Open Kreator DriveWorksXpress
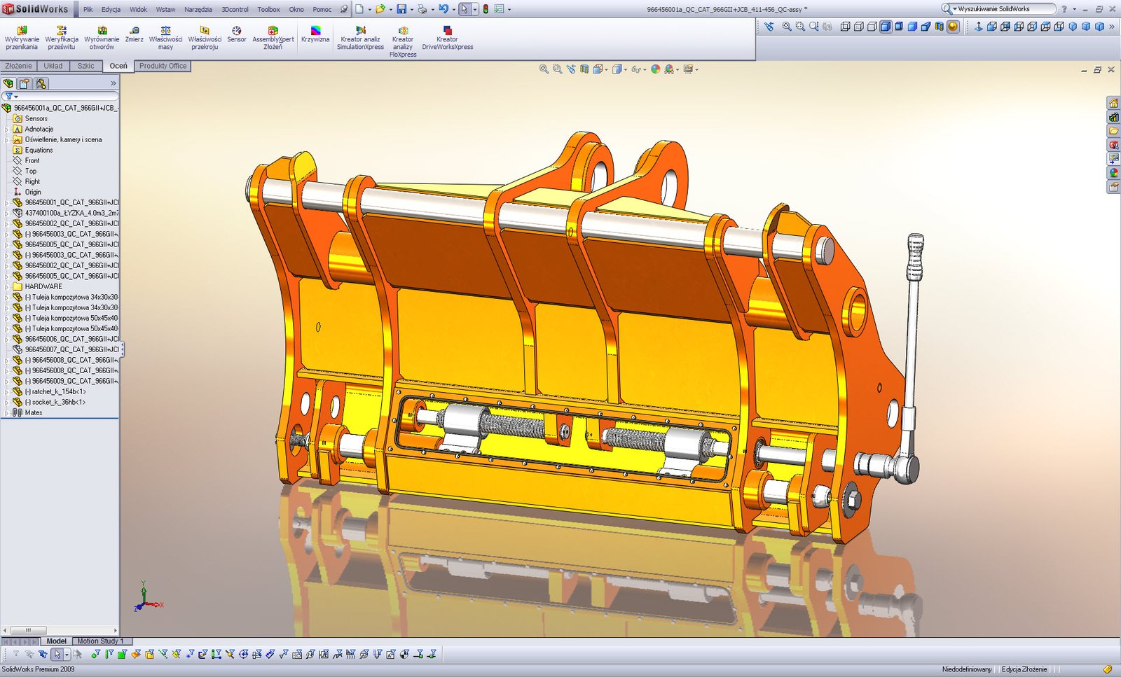Screen dimensions: 1121x677 447,38
